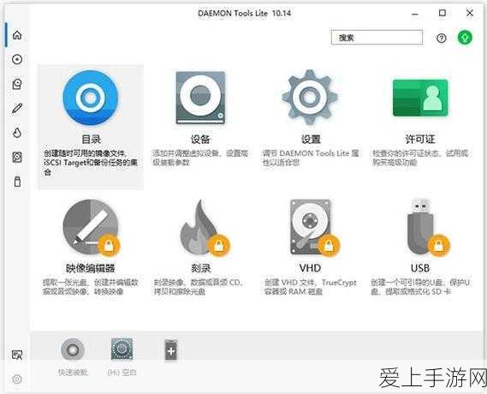Open the sidebar icon below the disc icon
This screenshot has width=487, height=394.
[x=17, y=84]
